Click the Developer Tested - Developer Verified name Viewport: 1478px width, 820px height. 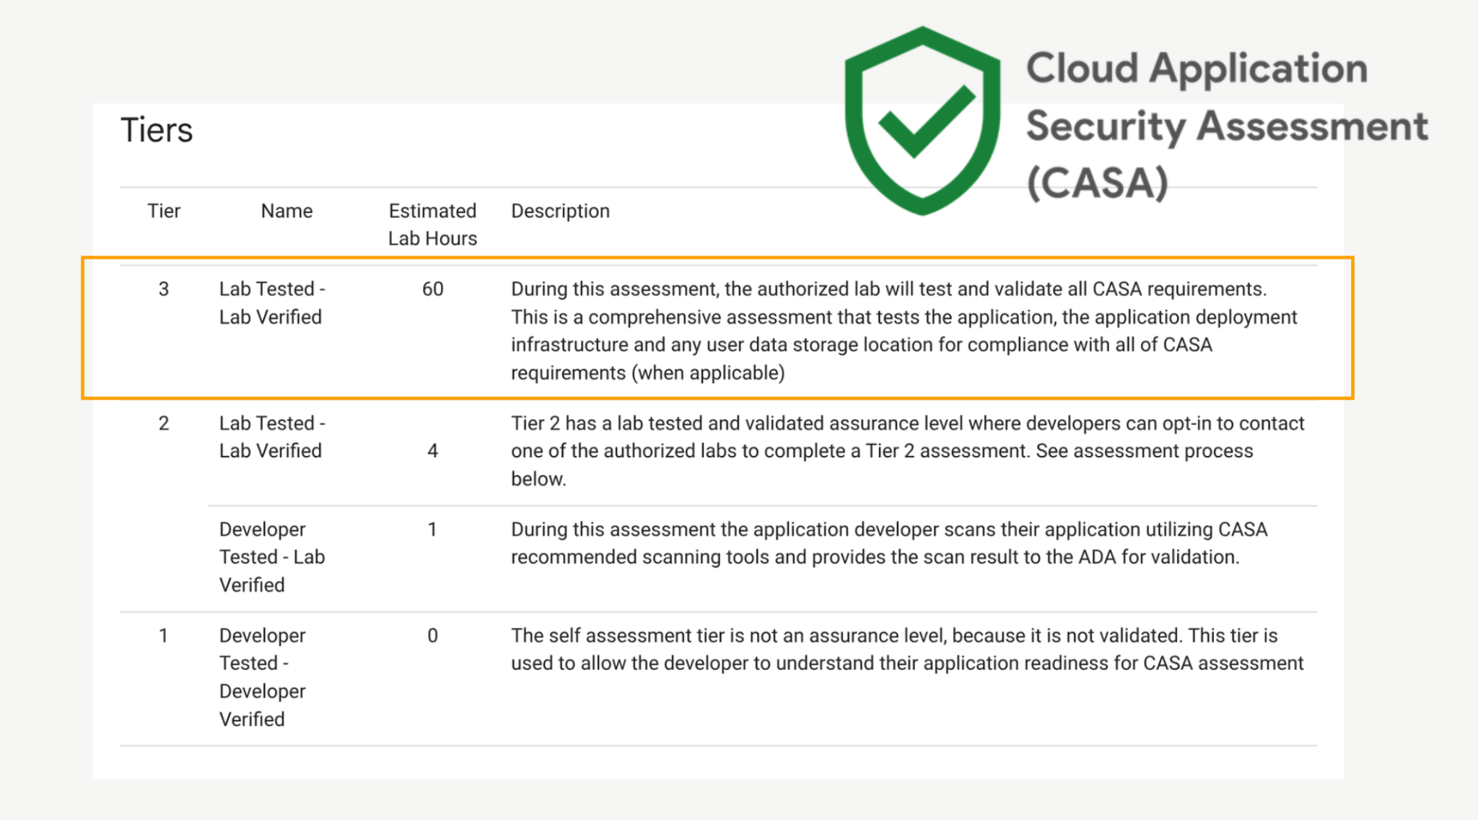click(x=263, y=676)
